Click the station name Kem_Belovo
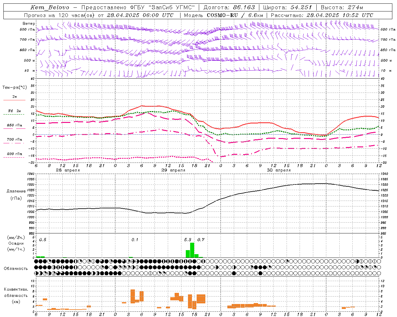This screenshot has height=317, width=397. tap(50, 7)
